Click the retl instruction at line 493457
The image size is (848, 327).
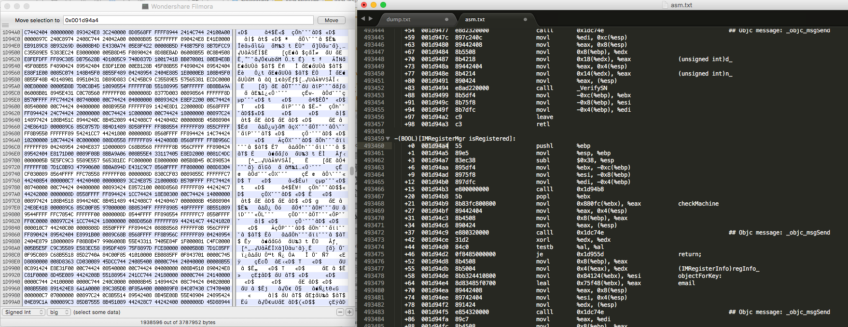pyautogui.click(x=543, y=124)
